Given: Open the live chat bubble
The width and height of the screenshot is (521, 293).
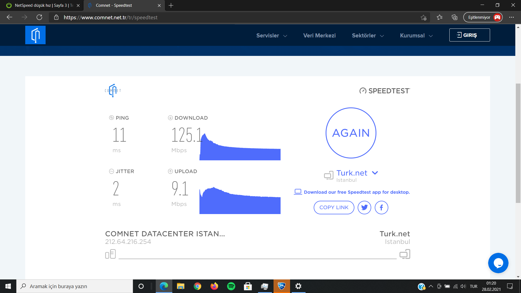Looking at the screenshot, I should pyautogui.click(x=498, y=263).
